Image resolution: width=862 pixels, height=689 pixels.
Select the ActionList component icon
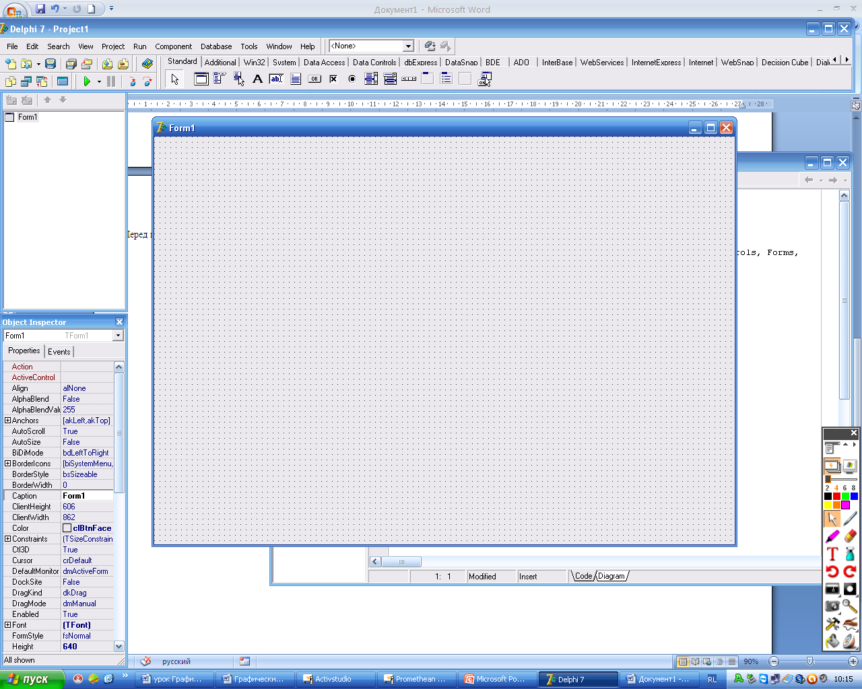485,79
